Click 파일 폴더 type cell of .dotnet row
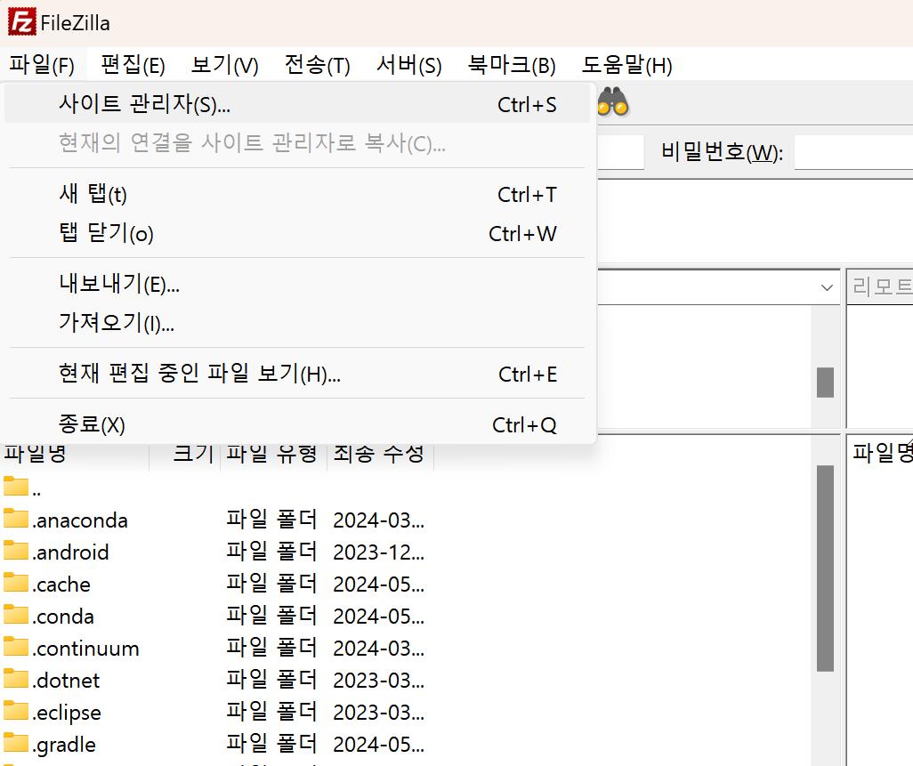913x766 pixels. click(271, 680)
